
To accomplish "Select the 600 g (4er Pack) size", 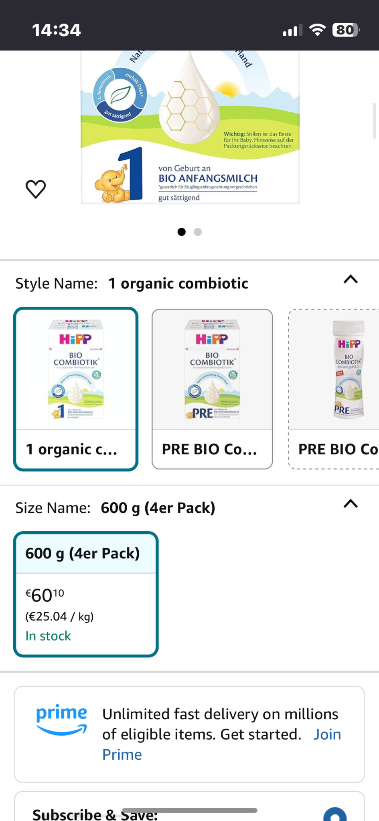I will tap(86, 594).
